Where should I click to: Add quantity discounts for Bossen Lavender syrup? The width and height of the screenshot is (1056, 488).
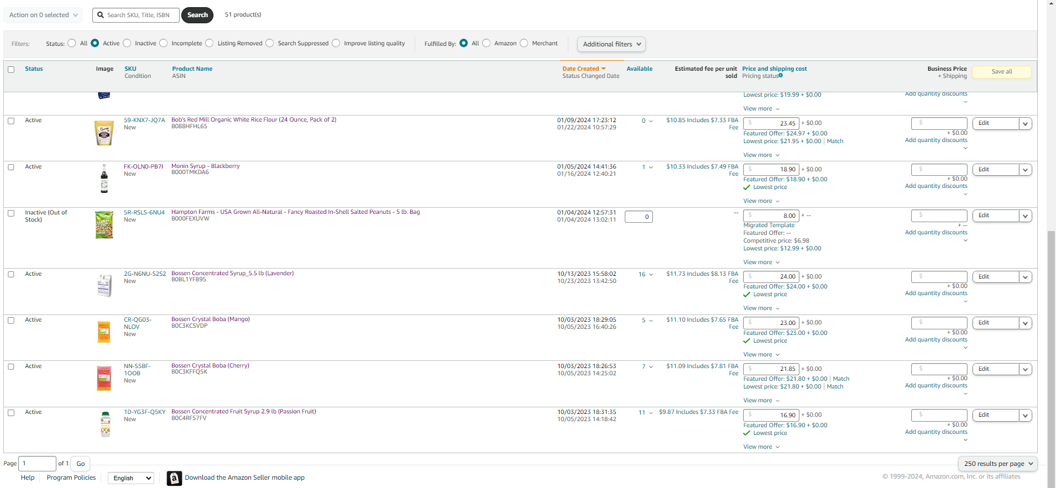coord(936,293)
